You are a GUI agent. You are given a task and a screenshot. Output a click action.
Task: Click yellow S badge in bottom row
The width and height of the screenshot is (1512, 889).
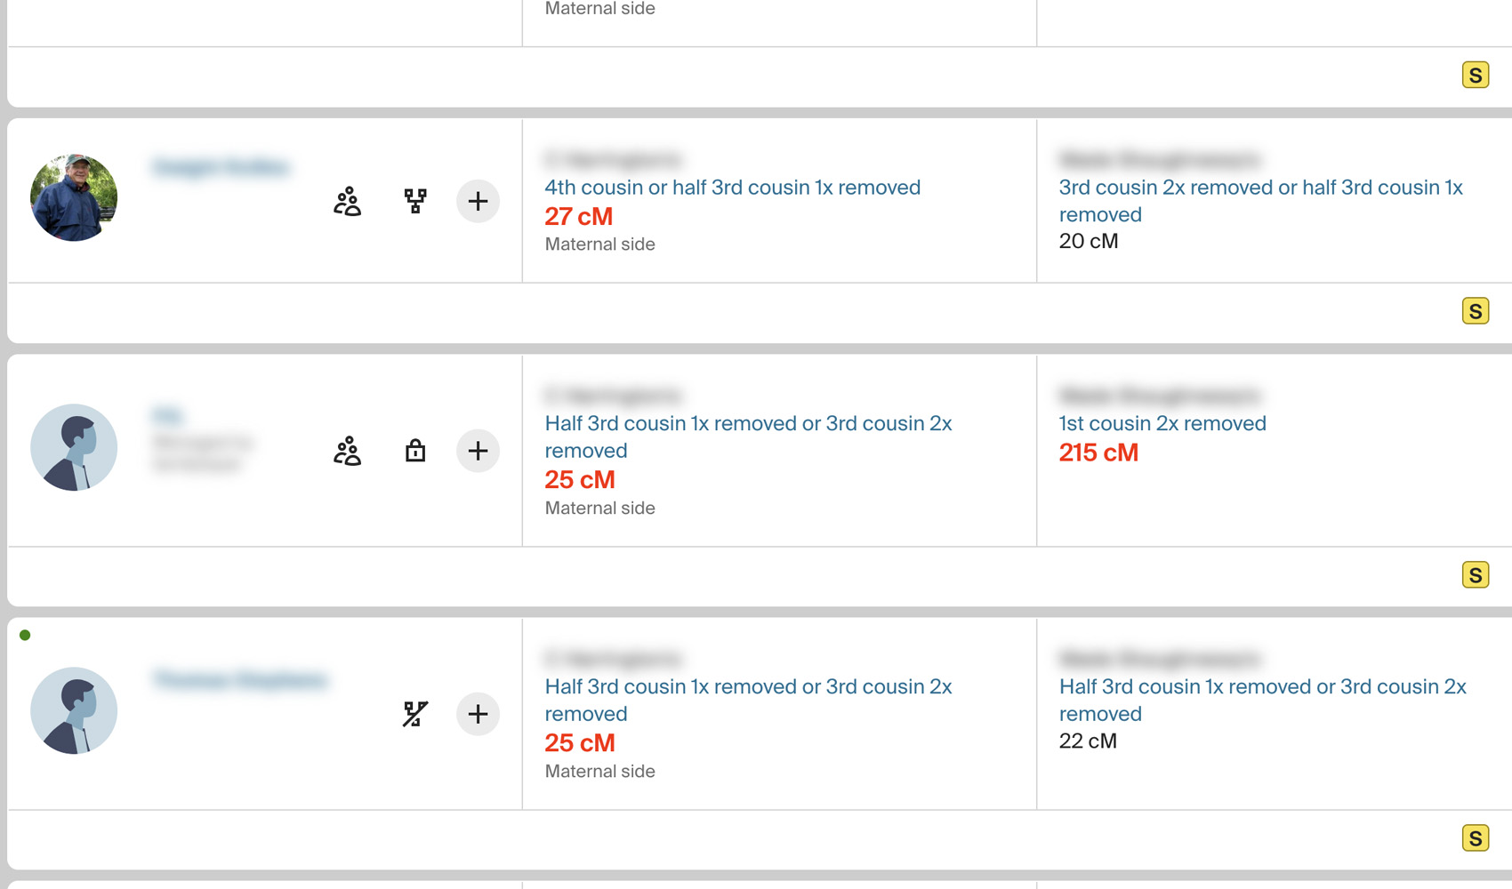[x=1475, y=838]
